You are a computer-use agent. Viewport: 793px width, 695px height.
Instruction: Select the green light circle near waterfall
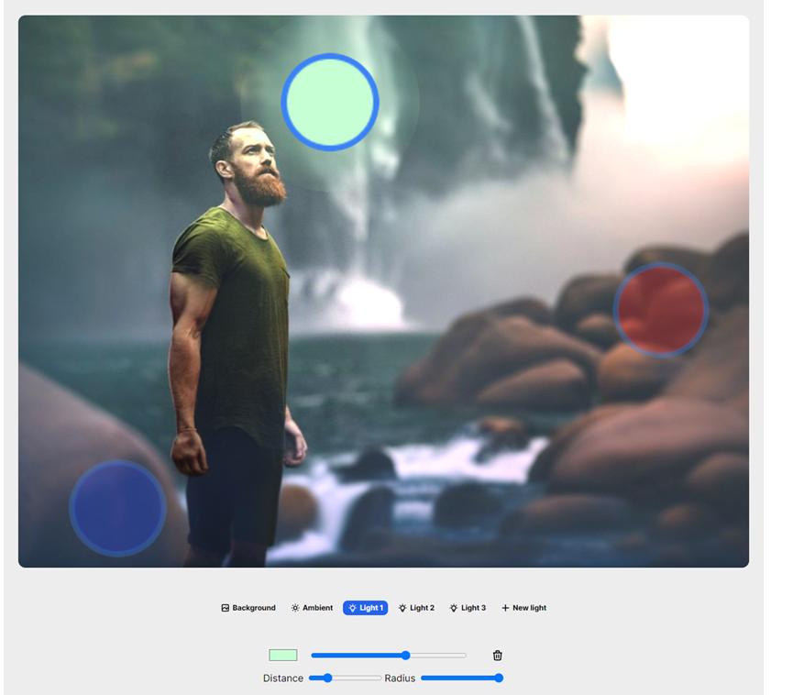330,102
